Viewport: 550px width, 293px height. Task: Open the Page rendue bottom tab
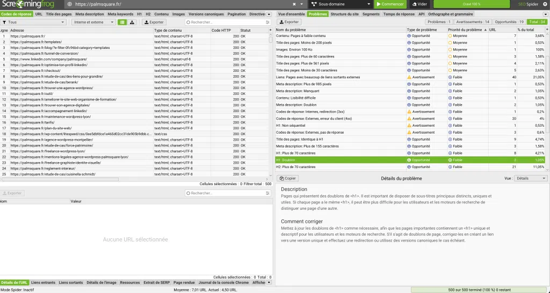[x=184, y=282]
